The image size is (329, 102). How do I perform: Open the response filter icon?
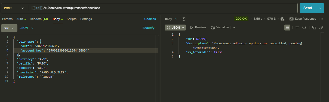297,28
